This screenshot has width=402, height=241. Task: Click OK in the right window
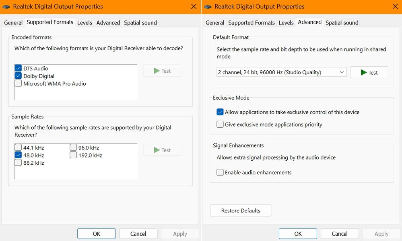(298, 234)
